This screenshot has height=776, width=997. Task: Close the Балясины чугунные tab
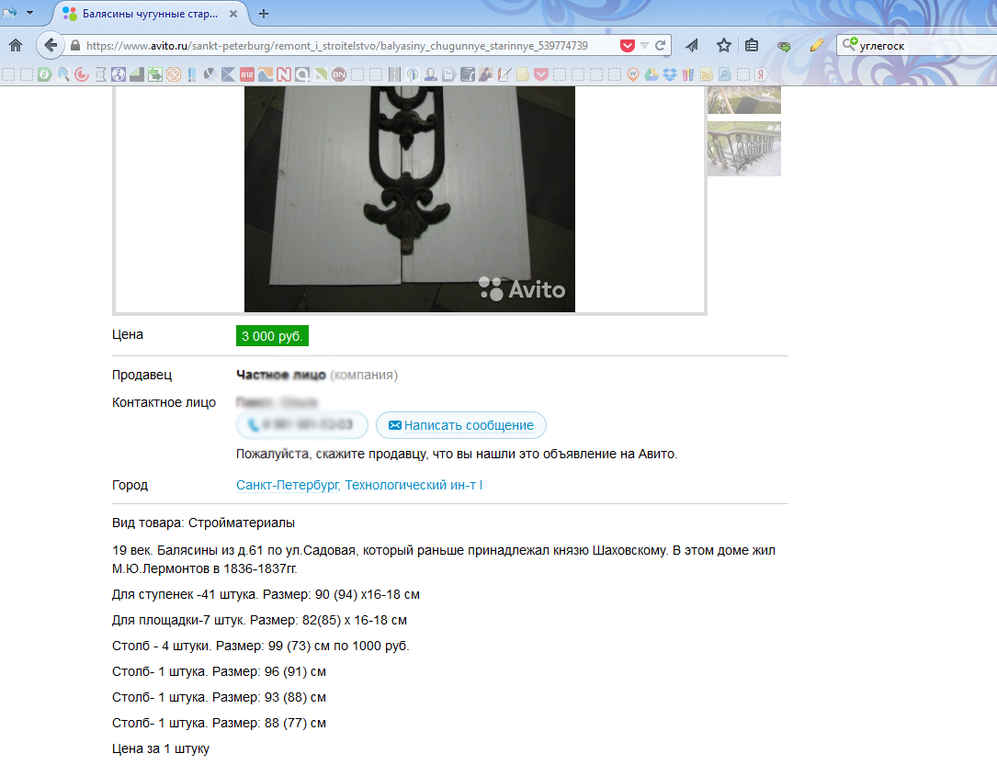(x=233, y=14)
